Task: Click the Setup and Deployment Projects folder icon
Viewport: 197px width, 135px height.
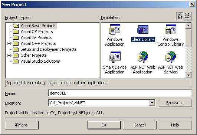Action: pos(16,49)
